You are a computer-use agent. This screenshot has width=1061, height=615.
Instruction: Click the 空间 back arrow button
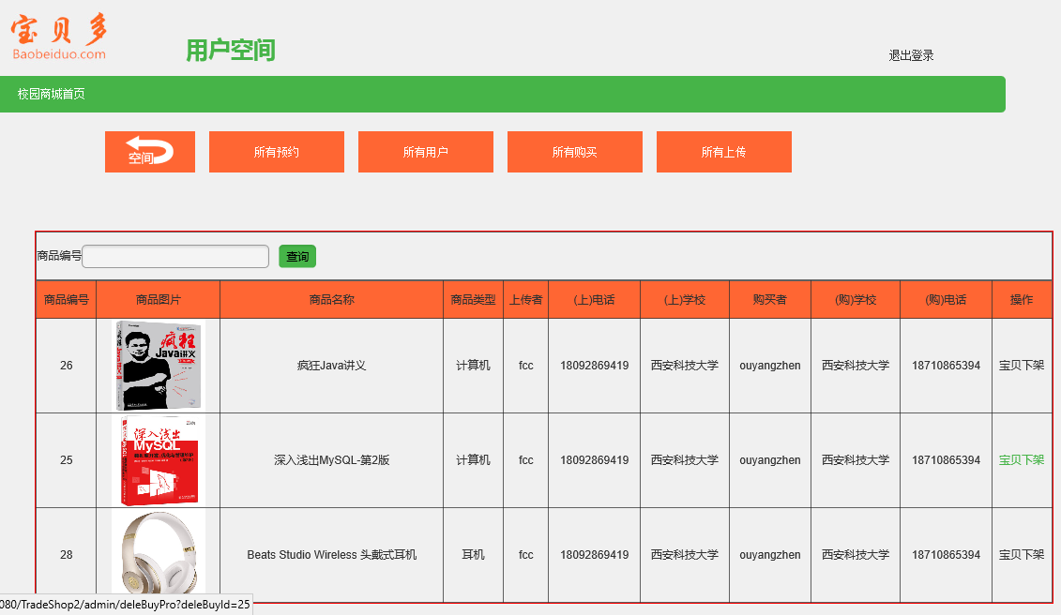150,152
